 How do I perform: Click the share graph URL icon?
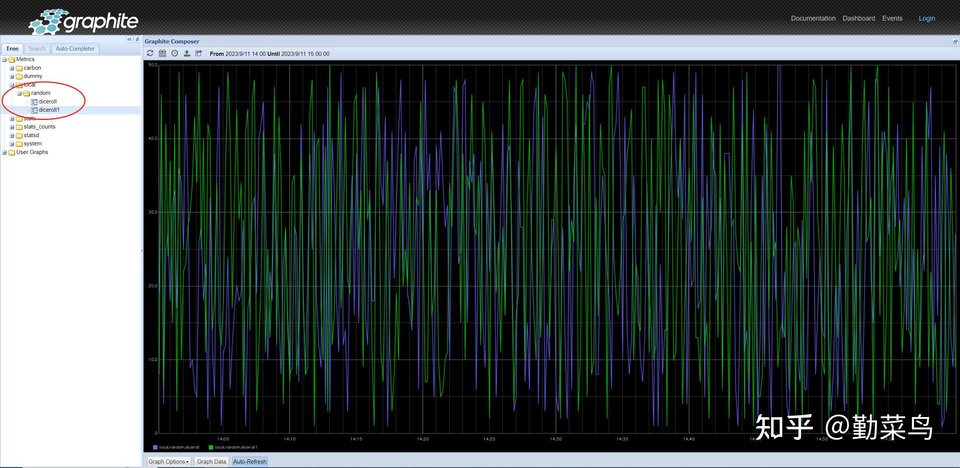coord(199,53)
